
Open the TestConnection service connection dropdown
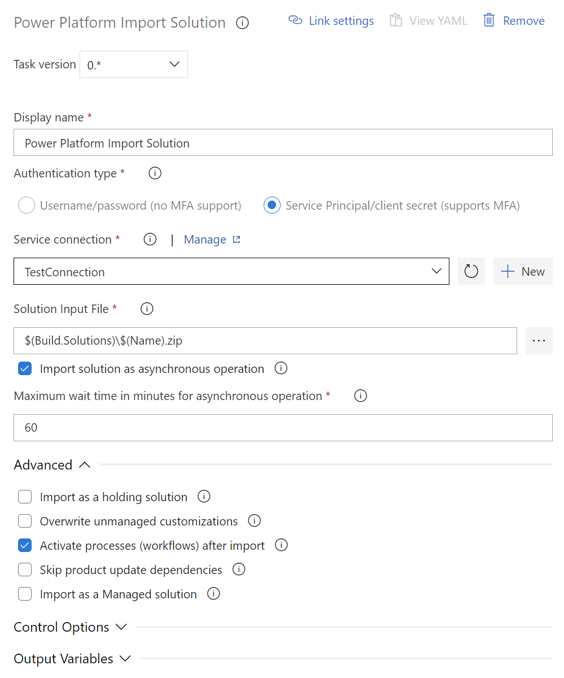(231, 272)
